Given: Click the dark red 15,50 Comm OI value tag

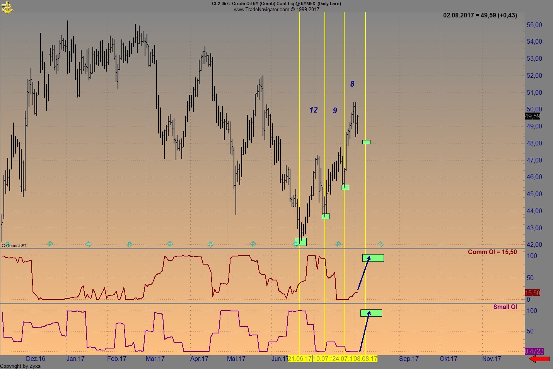Looking at the screenshot, I should (x=533, y=293).
